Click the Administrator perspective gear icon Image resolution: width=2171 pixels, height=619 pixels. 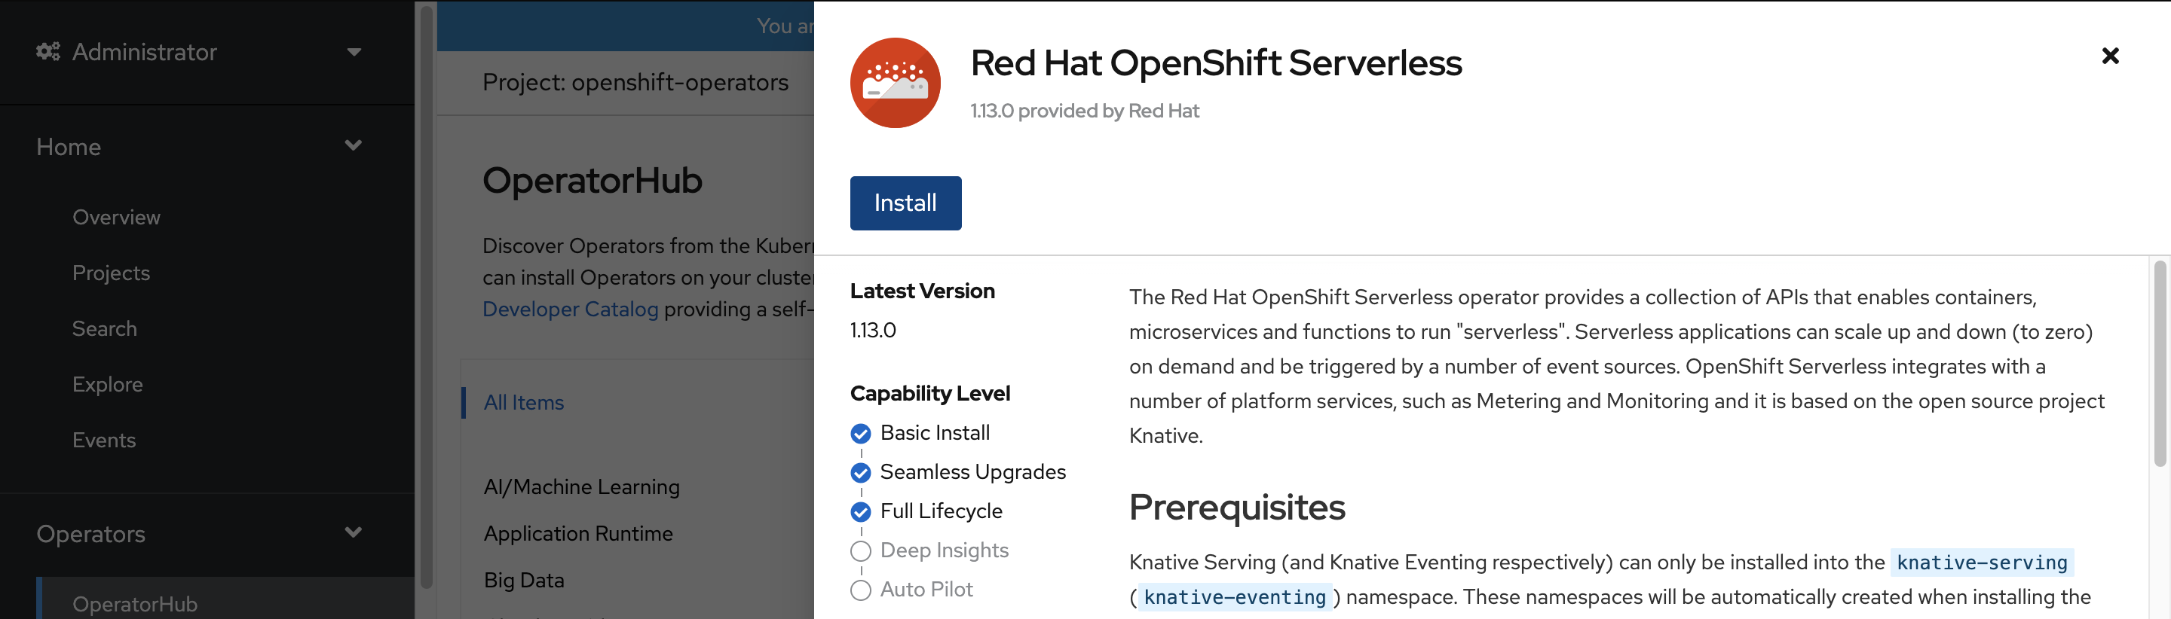[x=48, y=52]
